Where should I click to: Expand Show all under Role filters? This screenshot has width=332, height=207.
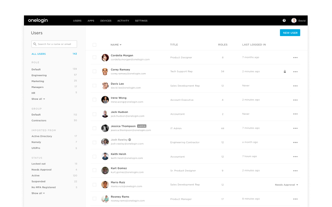pos(38,99)
